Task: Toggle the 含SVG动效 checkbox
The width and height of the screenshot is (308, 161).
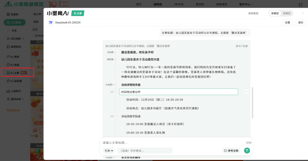Action: 33,36
